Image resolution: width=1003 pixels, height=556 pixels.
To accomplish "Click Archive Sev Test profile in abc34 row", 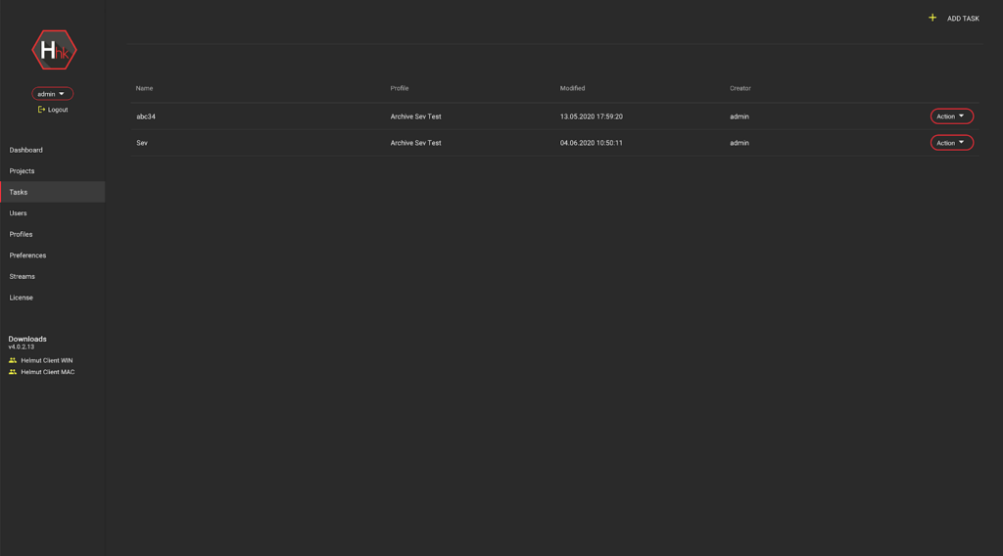I will tap(415, 116).
